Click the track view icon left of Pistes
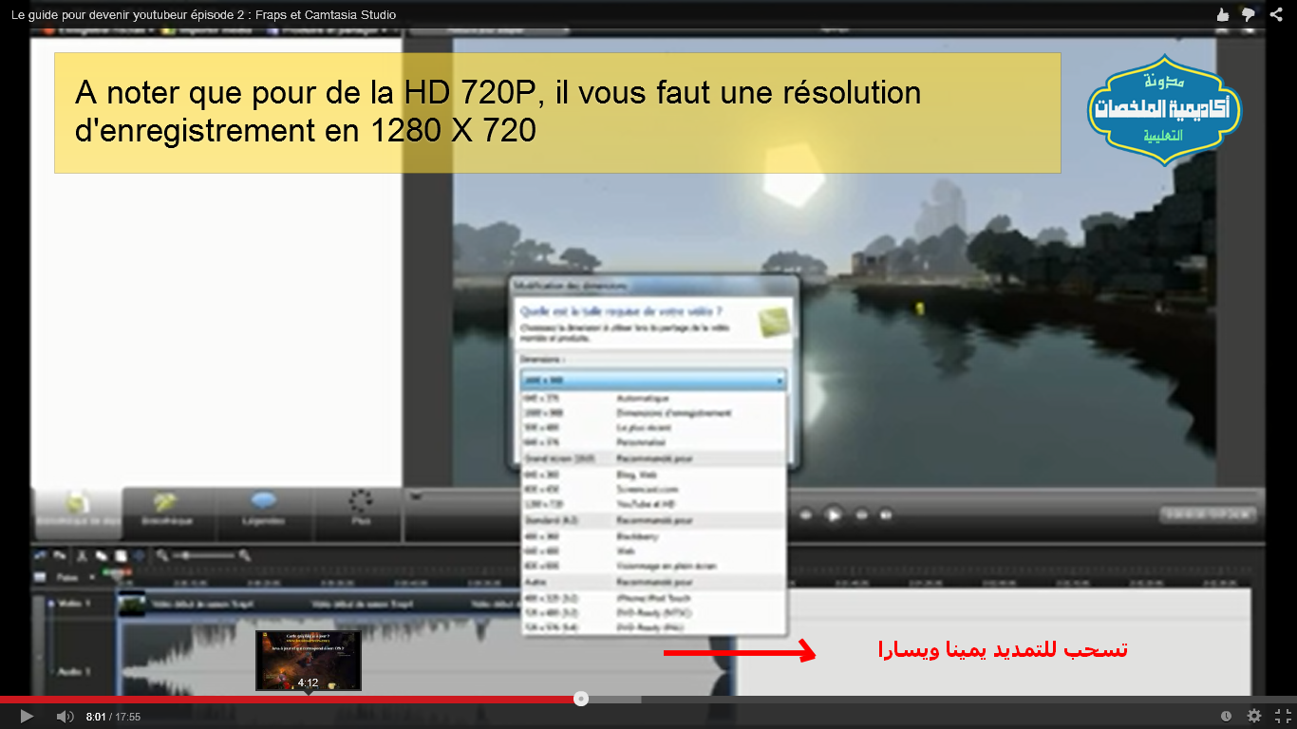Viewport: 1297px width, 729px height. click(41, 577)
